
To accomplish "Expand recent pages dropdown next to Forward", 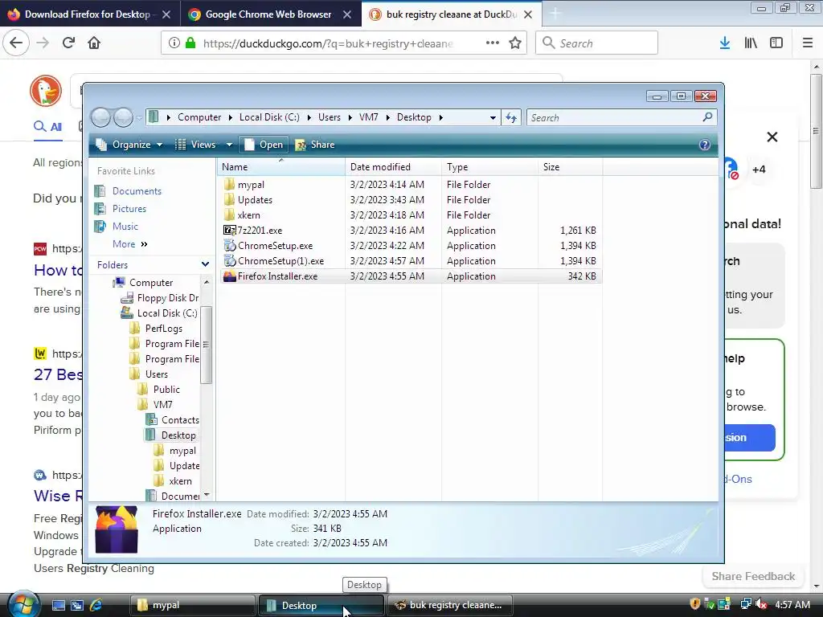I will [x=139, y=117].
